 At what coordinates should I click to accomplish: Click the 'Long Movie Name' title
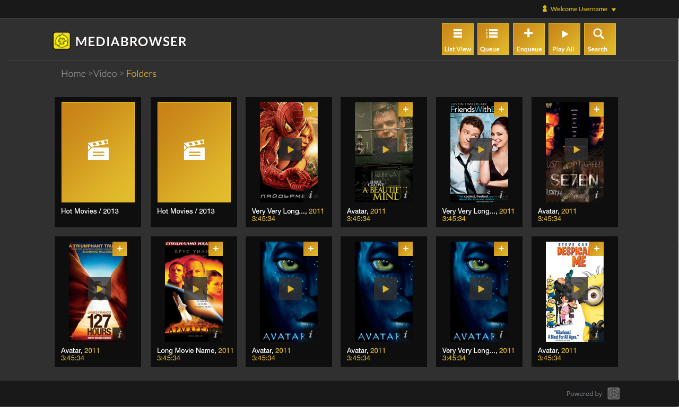[x=187, y=350]
